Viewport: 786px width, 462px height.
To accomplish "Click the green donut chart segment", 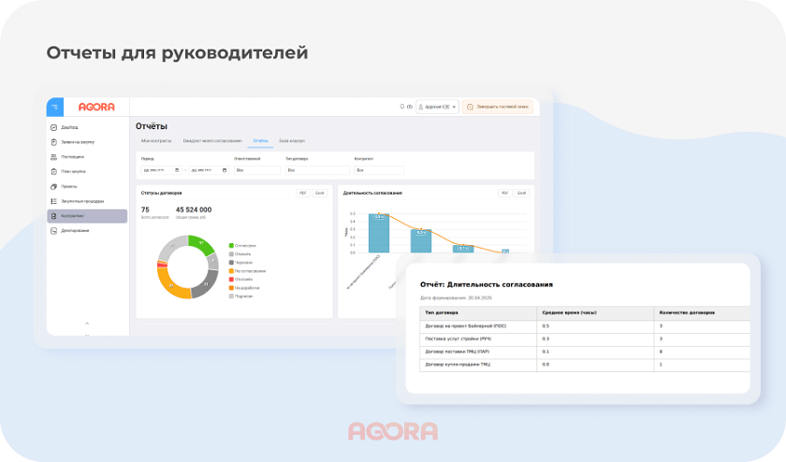I will click(202, 243).
